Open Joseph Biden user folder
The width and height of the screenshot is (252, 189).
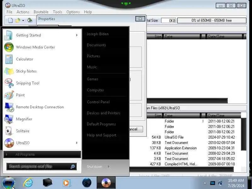tap(98, 34)
